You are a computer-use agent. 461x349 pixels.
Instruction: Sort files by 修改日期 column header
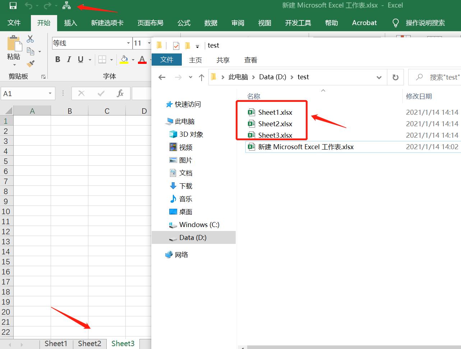click(419, 96)
